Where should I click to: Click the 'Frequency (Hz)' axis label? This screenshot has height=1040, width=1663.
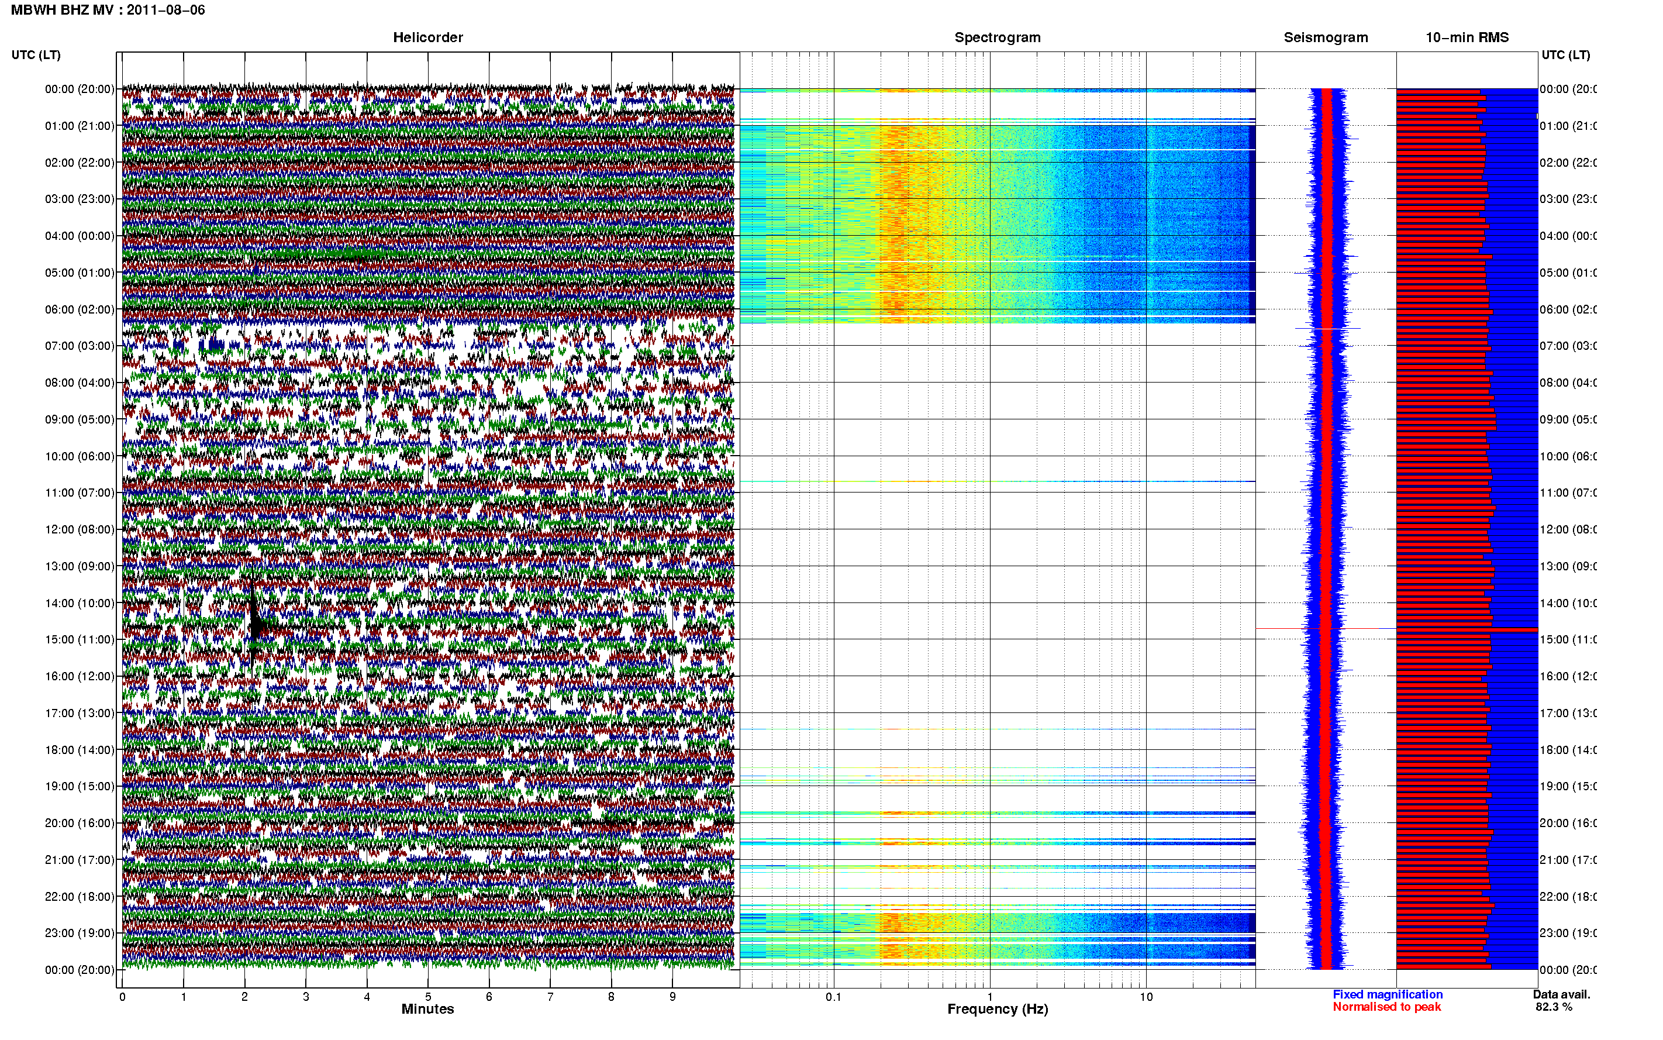pos(998,1010)
